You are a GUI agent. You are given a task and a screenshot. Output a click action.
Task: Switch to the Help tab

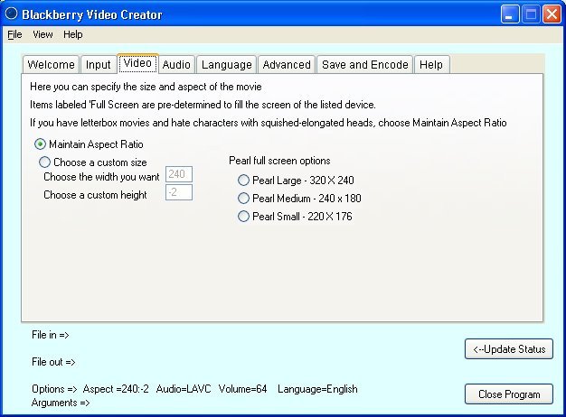(431, 64)
